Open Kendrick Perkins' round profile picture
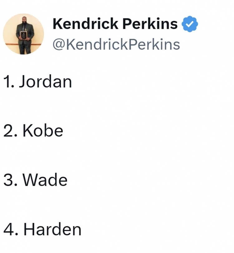This screenshot has height=253, width=234. coord(23,34)
